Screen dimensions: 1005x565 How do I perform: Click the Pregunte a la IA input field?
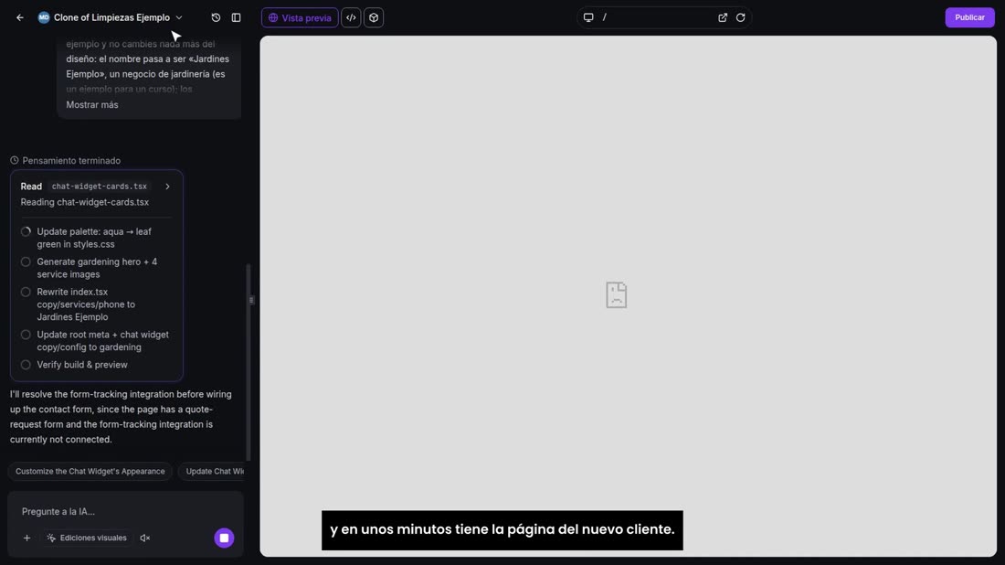click(125, 512)
